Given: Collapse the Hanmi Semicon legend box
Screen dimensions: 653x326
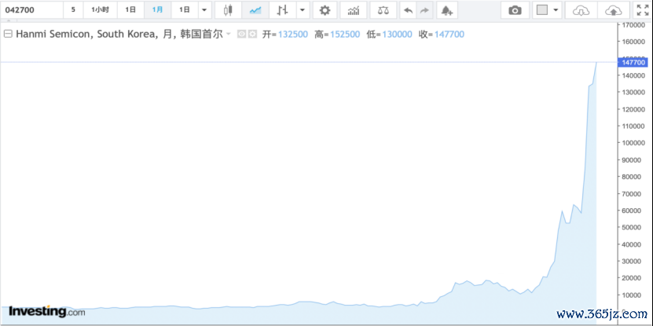Looking at the screenshot, I should (8, 34).
